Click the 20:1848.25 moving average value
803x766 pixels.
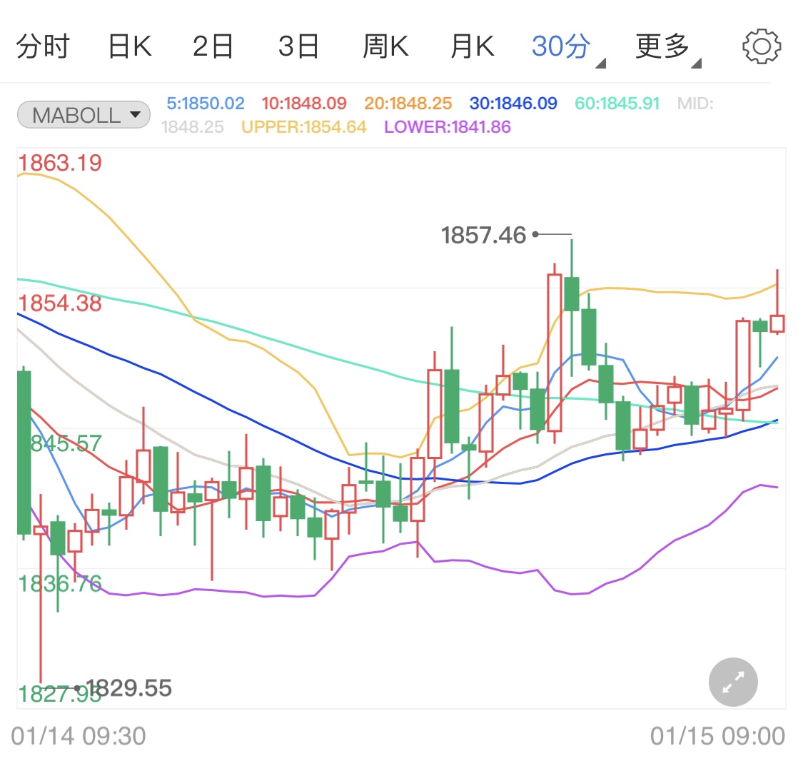click(408, 104)
